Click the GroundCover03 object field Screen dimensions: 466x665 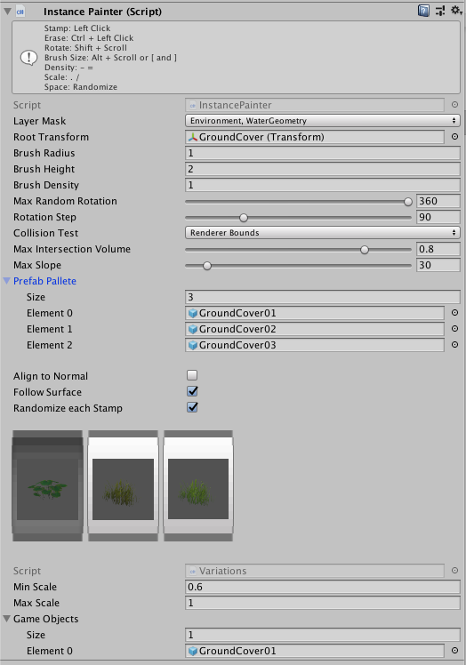click(315, 345)
